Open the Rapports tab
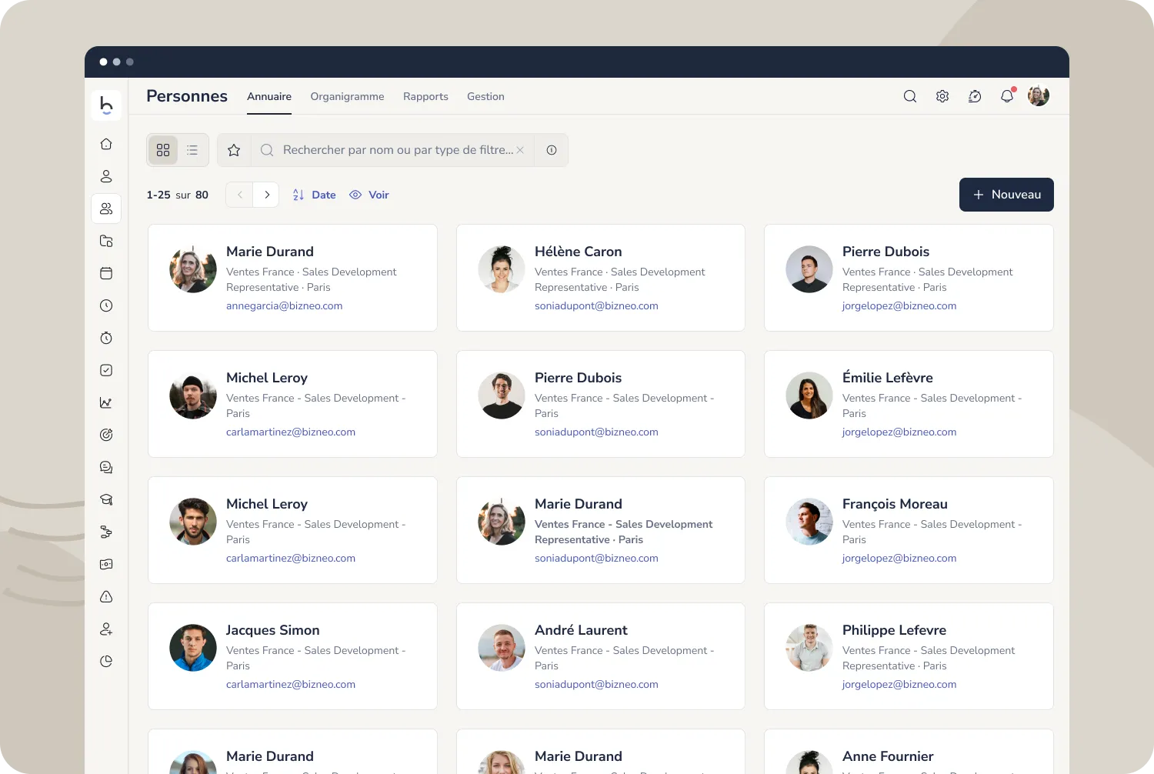The width and height of the screenshot is (1154, 774). (425, 96)
